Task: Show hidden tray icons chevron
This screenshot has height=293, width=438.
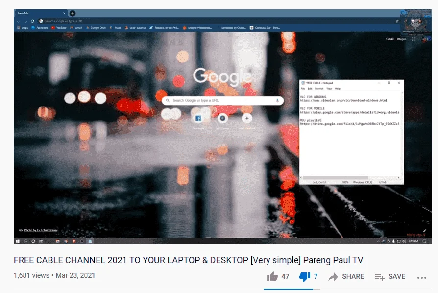Action: pos(378,241)
